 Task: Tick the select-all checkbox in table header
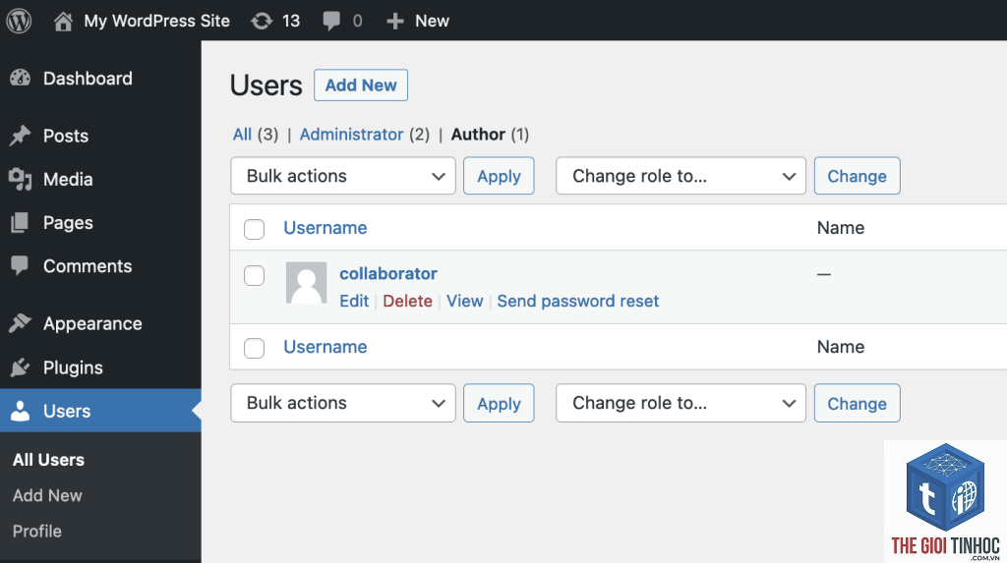[x=255, y=229]
